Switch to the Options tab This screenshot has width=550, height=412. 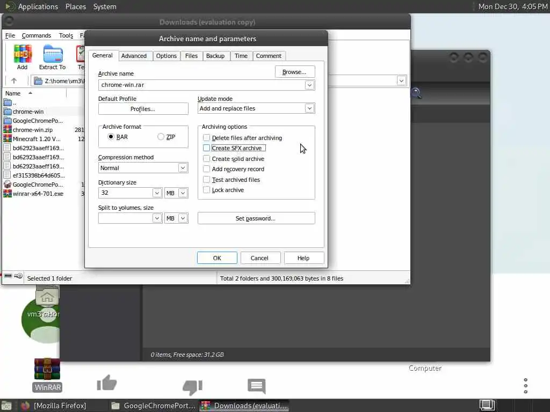click(167, 56)
